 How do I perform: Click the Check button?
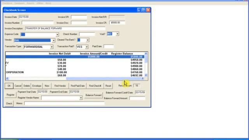9,103
